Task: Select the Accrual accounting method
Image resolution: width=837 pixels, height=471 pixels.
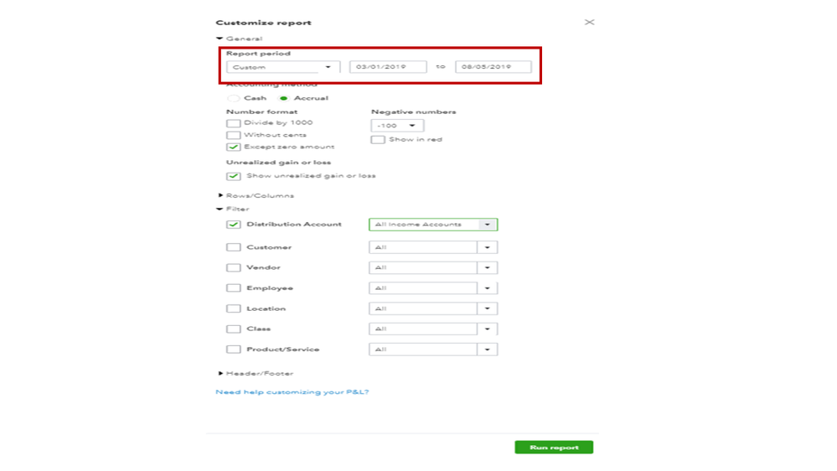Action: coord(284,98)
